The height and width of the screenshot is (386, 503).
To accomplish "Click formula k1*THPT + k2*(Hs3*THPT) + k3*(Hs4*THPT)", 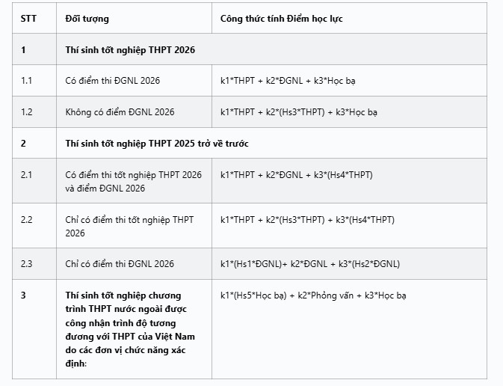I will pyautogui.click(x=307, y=220).
